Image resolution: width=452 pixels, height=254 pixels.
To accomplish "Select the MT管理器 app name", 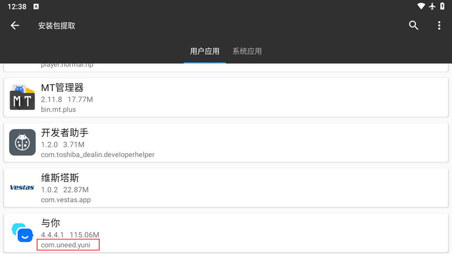I will pyautogui.click(x=62, y=88).
